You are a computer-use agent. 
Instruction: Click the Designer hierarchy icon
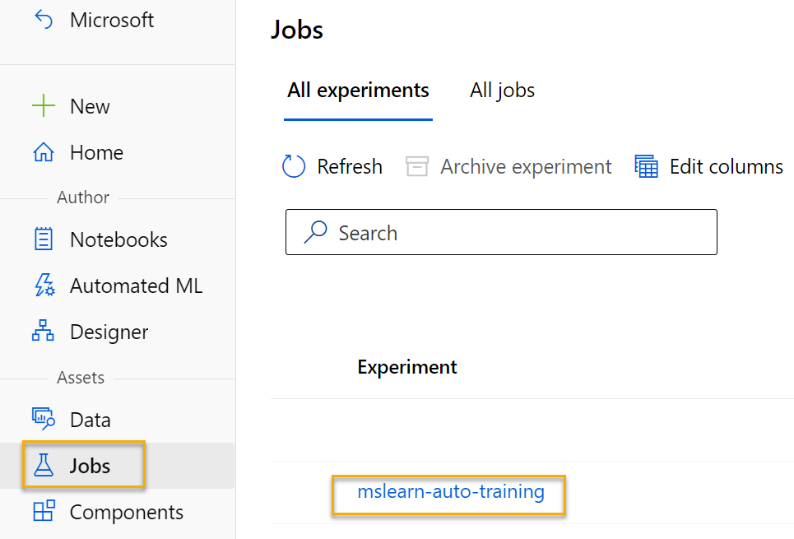[43, 331]
